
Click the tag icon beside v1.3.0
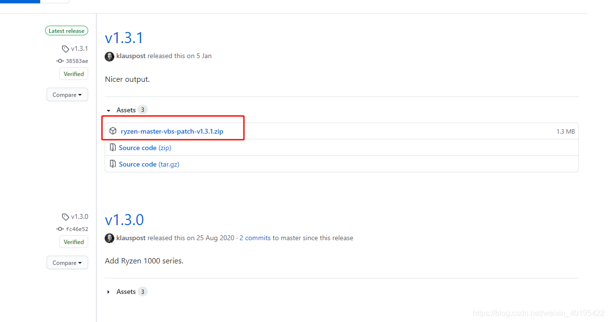tap(65, 217)
